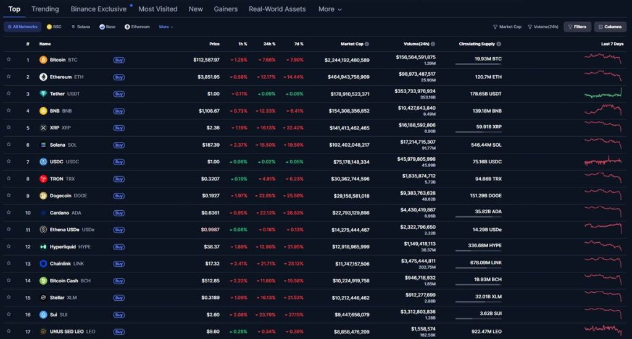The height and width of the screenshot is (339, 632).
Task: Sort by the 1h % column header
Action: 243,44
